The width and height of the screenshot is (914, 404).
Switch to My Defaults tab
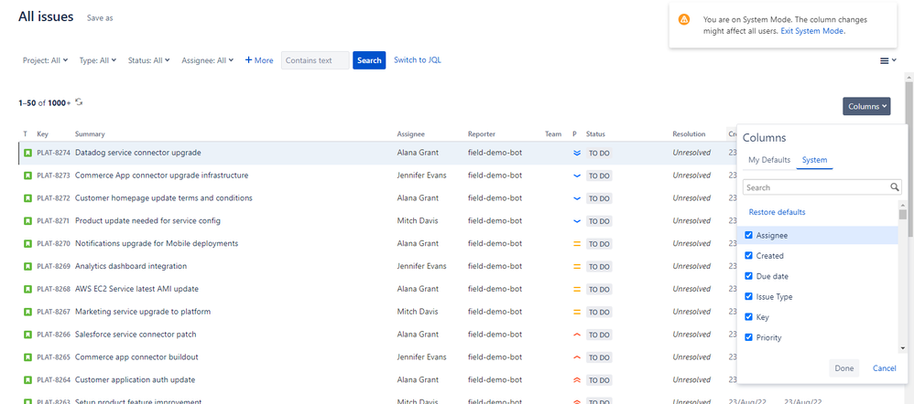coord(769,160)
